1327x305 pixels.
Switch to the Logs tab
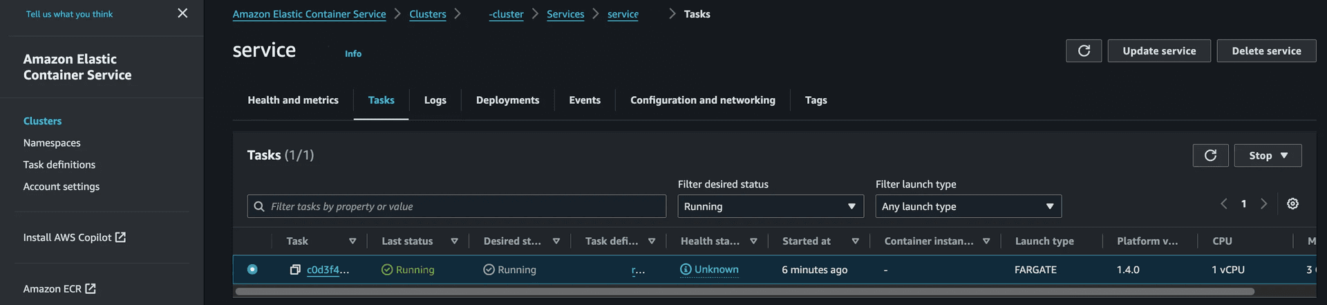(435, 100)
